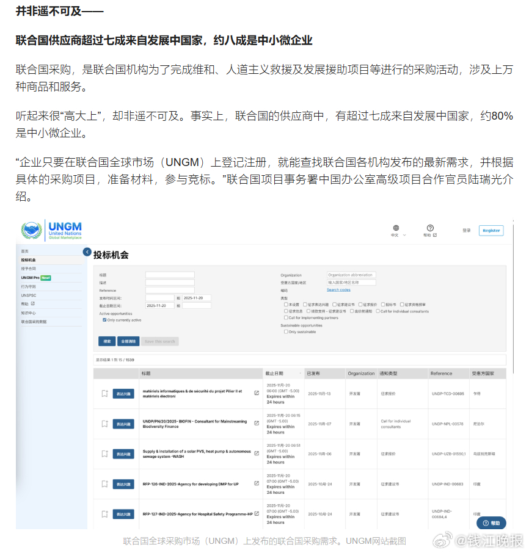
Task: Open UNGM Pro from the sidebar
Action: [x=31, y=278]
